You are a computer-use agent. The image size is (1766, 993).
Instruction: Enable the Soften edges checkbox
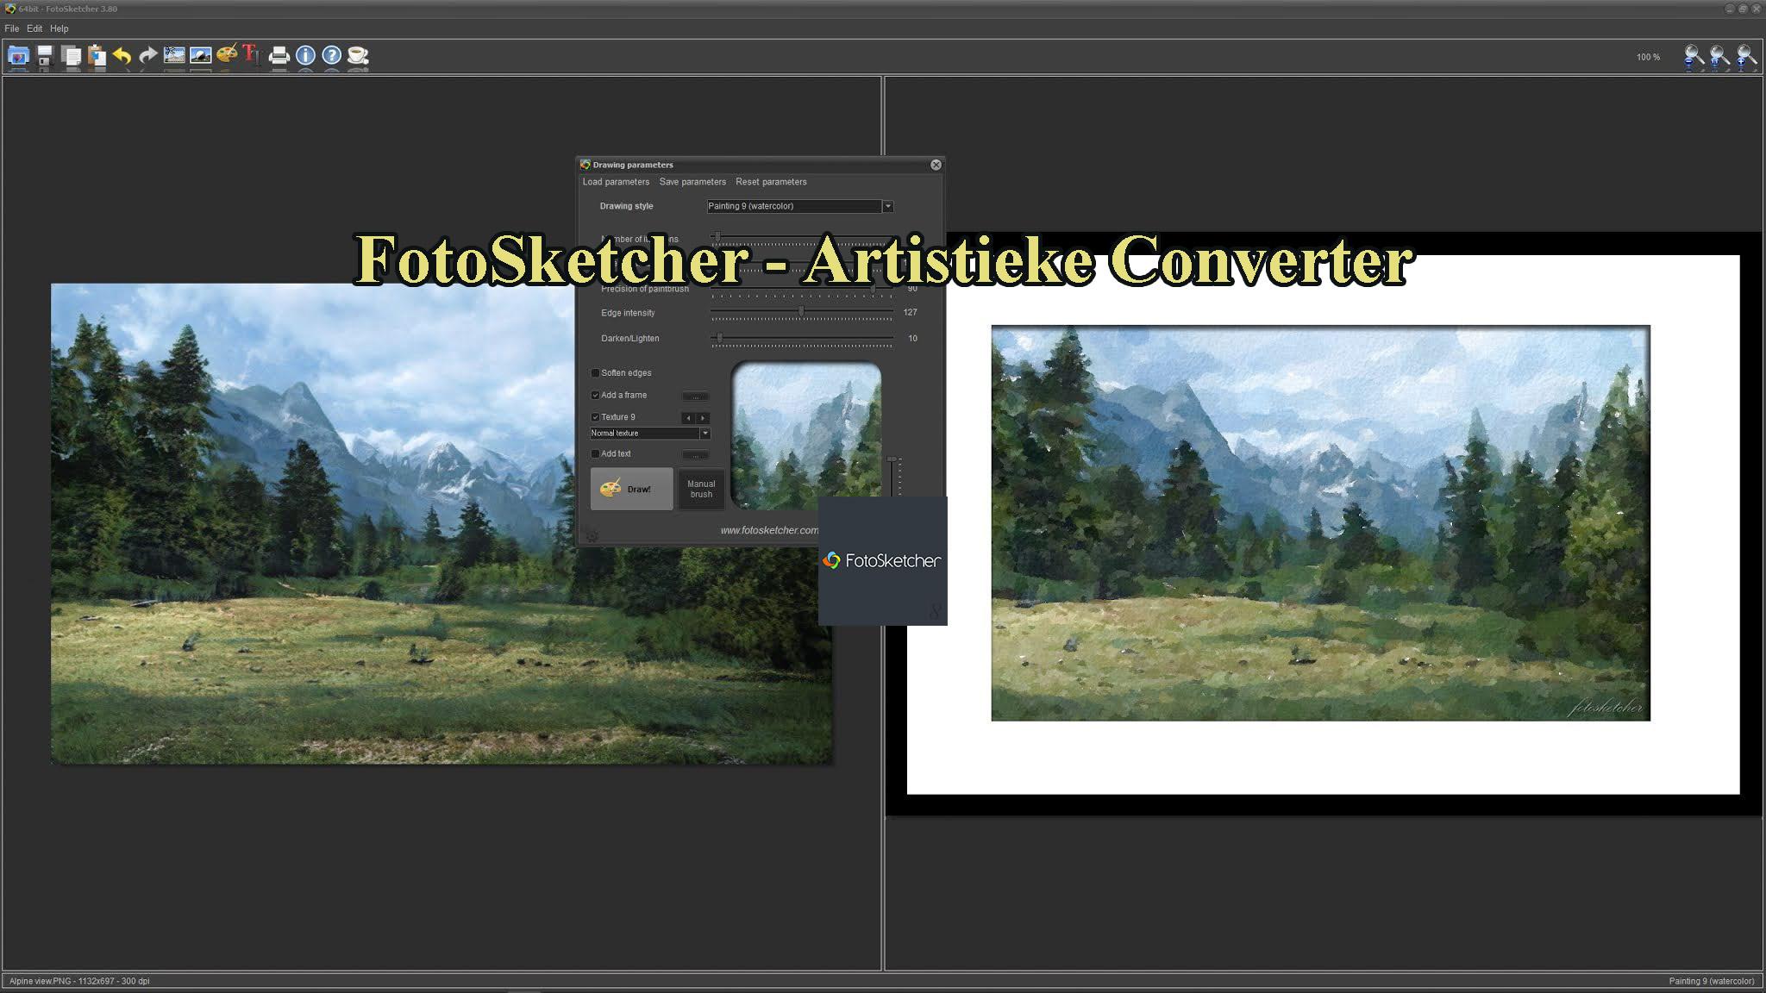595,373
